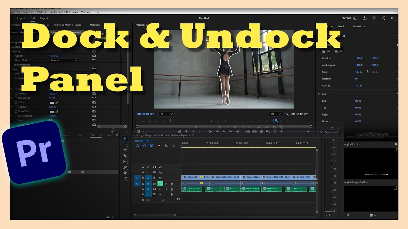Toggle insert sequences as nests icon
The image size is (408, 229).
click(x=137, y=146)
